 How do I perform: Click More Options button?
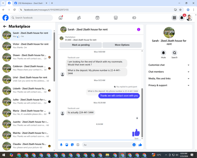[x=122, y=45]
